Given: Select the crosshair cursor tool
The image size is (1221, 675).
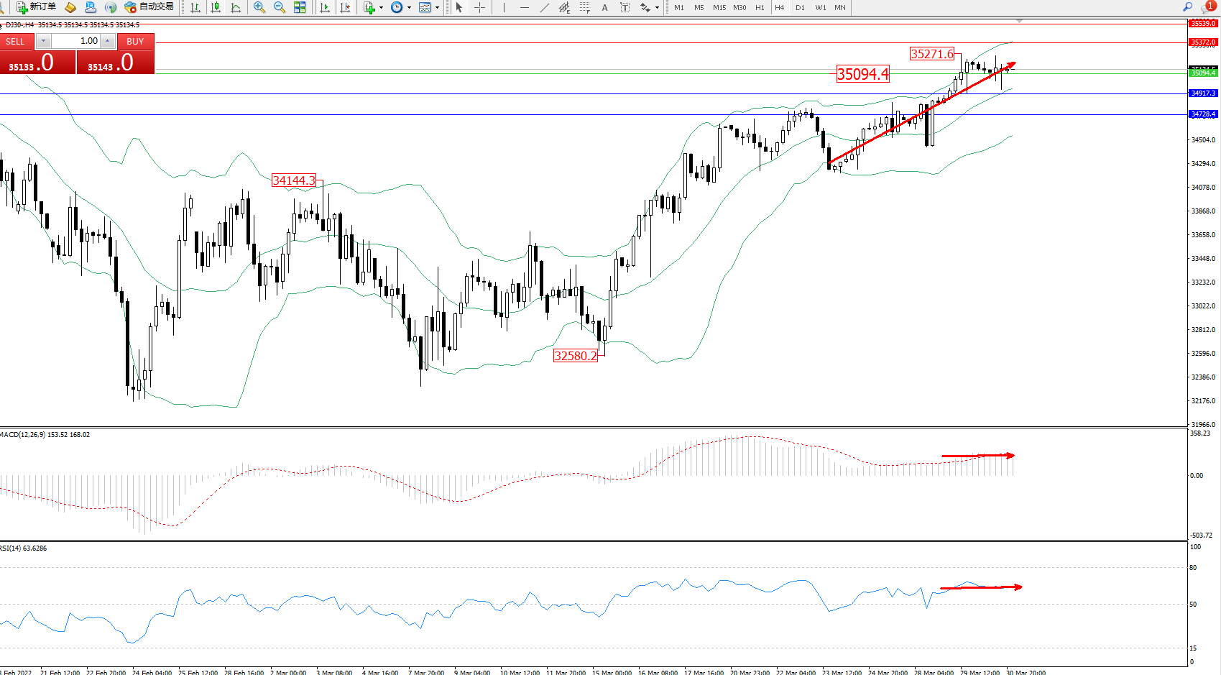Looking at the screenshot, I should (479, 7).
